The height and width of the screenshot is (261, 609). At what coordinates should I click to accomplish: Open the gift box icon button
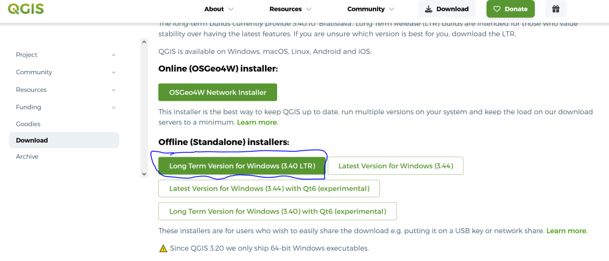(x=555, y=9)
